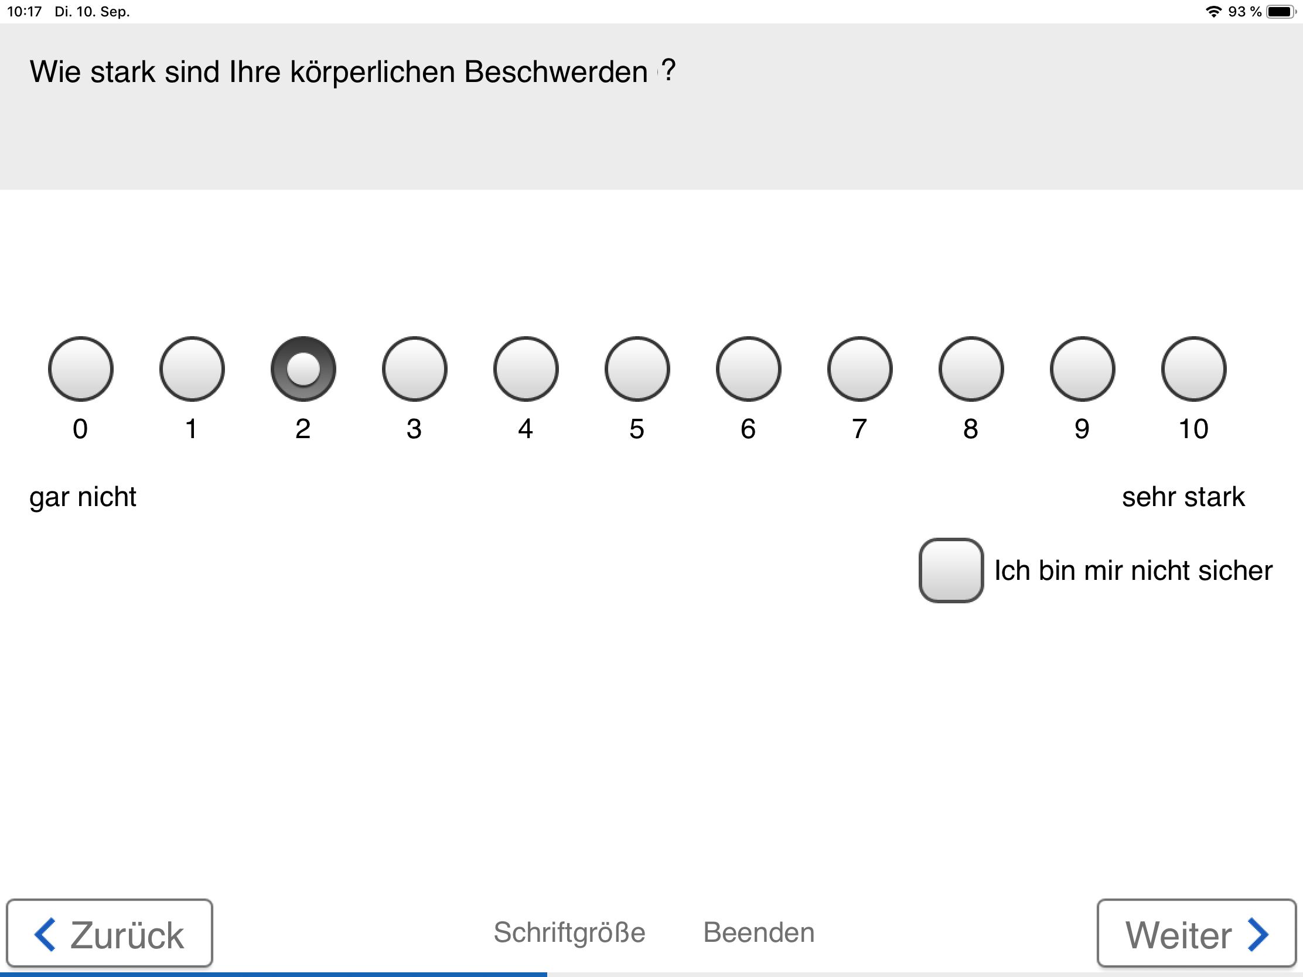Image resolution: width=1303 pixels, height=977 pixels.
Task: Open Schriftgröße font size option
Action: 569,933
